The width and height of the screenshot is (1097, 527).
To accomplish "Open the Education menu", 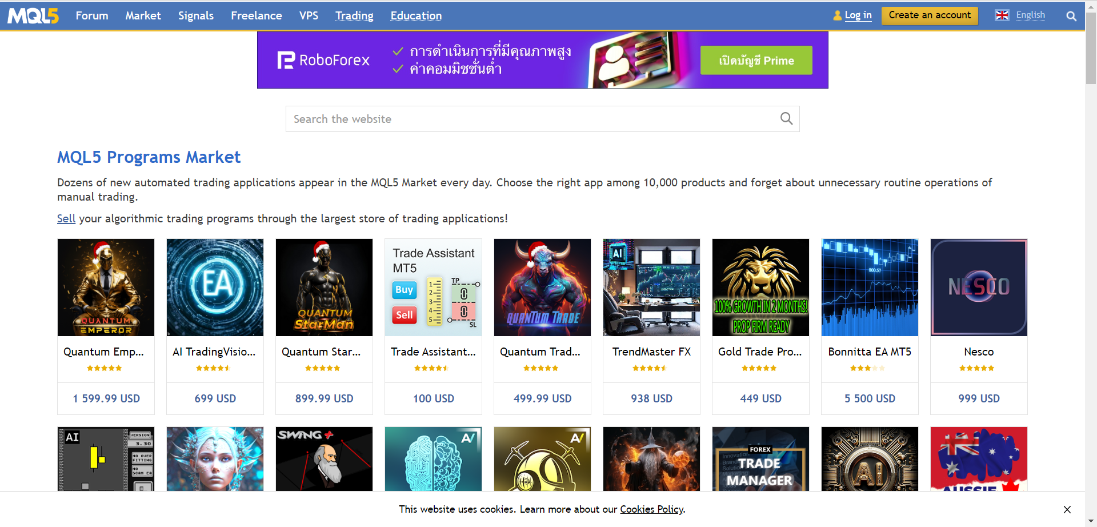I will [416, 15].
